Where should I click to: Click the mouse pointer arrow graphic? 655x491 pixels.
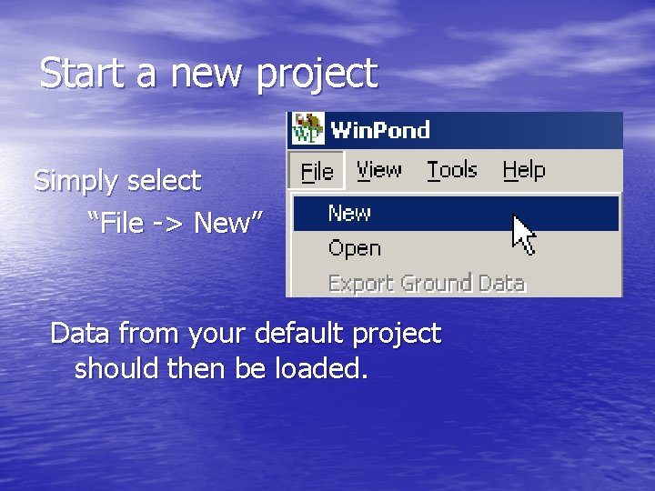point(524,235)
